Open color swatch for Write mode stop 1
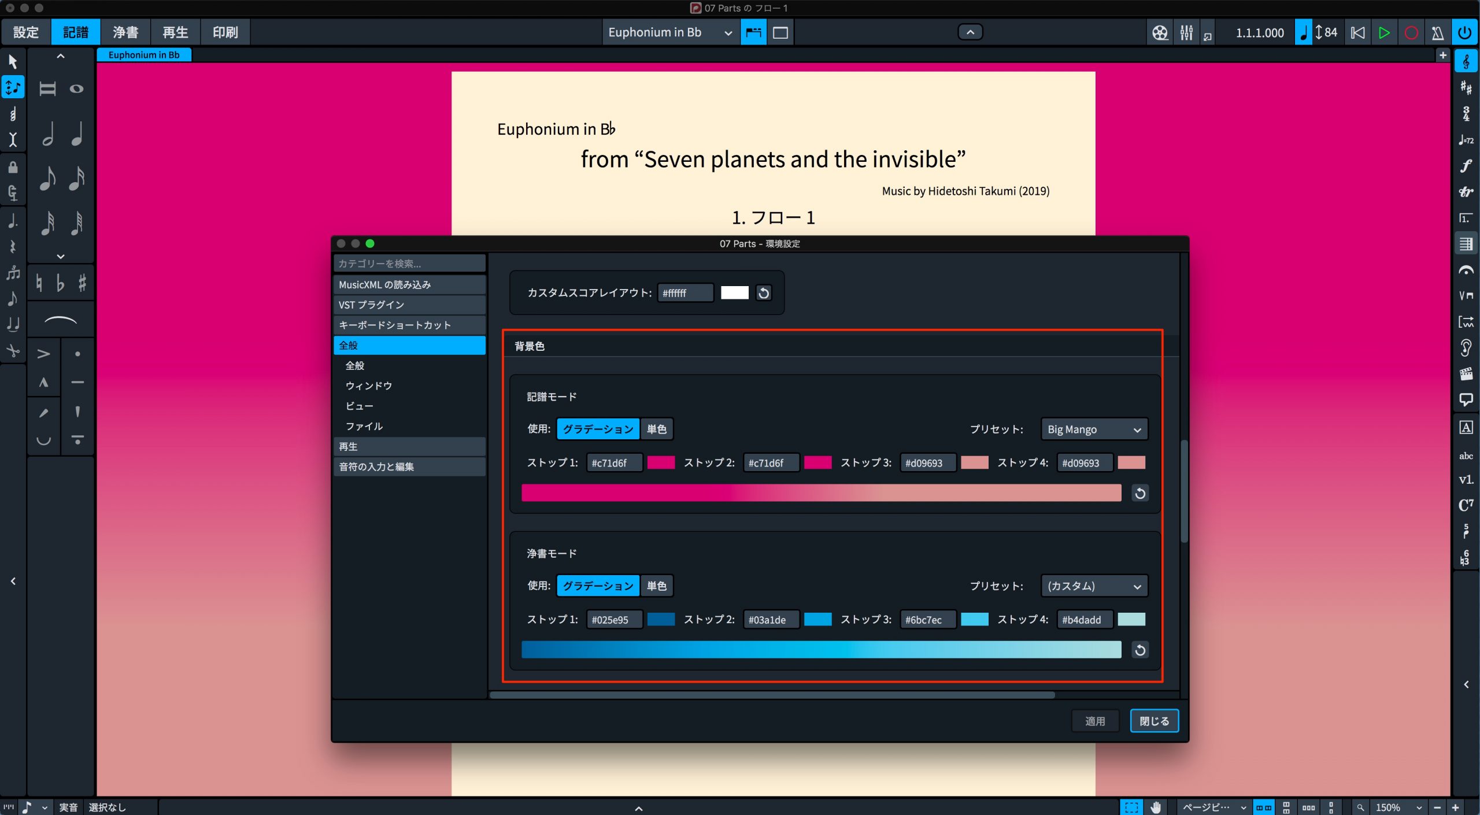Viewport: 1480px width, 815px height. pyautogui.click(x=661, y=462)
